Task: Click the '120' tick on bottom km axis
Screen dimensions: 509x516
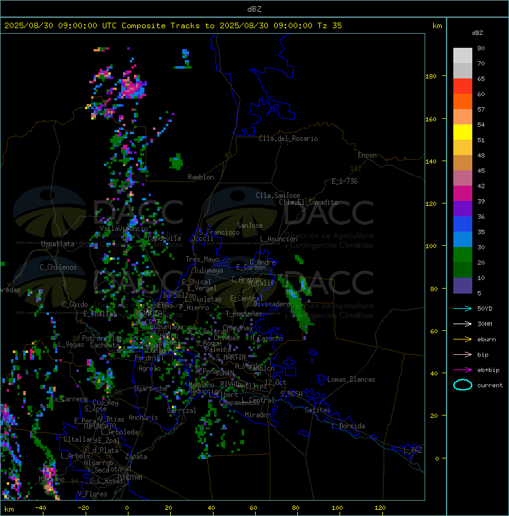Action: pos(380,508)
